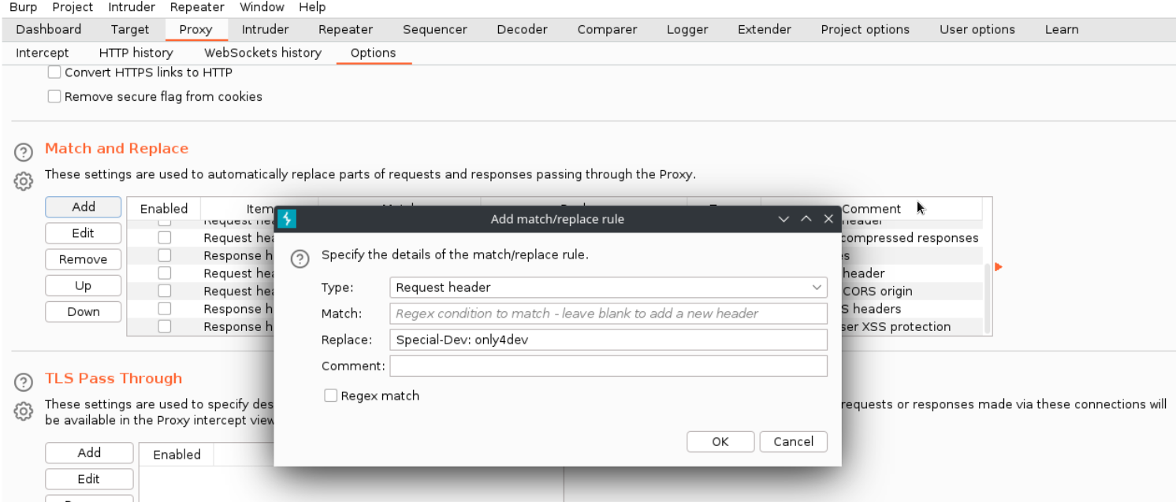This screenshot has height=502, width=1176.
Task: Click the dialog's upward chevron title bar icon
Action: pos(806,219)
